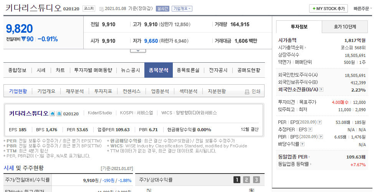Click 업종PER 109.63 in company box
The width and height of the screenshot is (374, 192).
[114, 130]
